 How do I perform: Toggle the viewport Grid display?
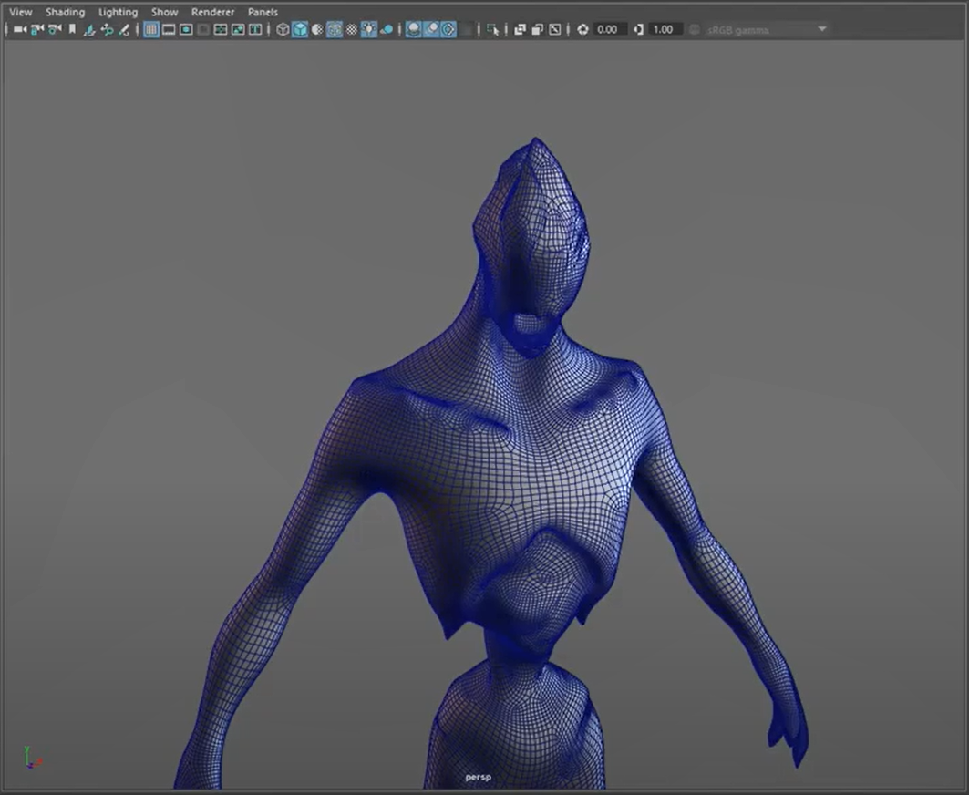(x=151, y=29)
